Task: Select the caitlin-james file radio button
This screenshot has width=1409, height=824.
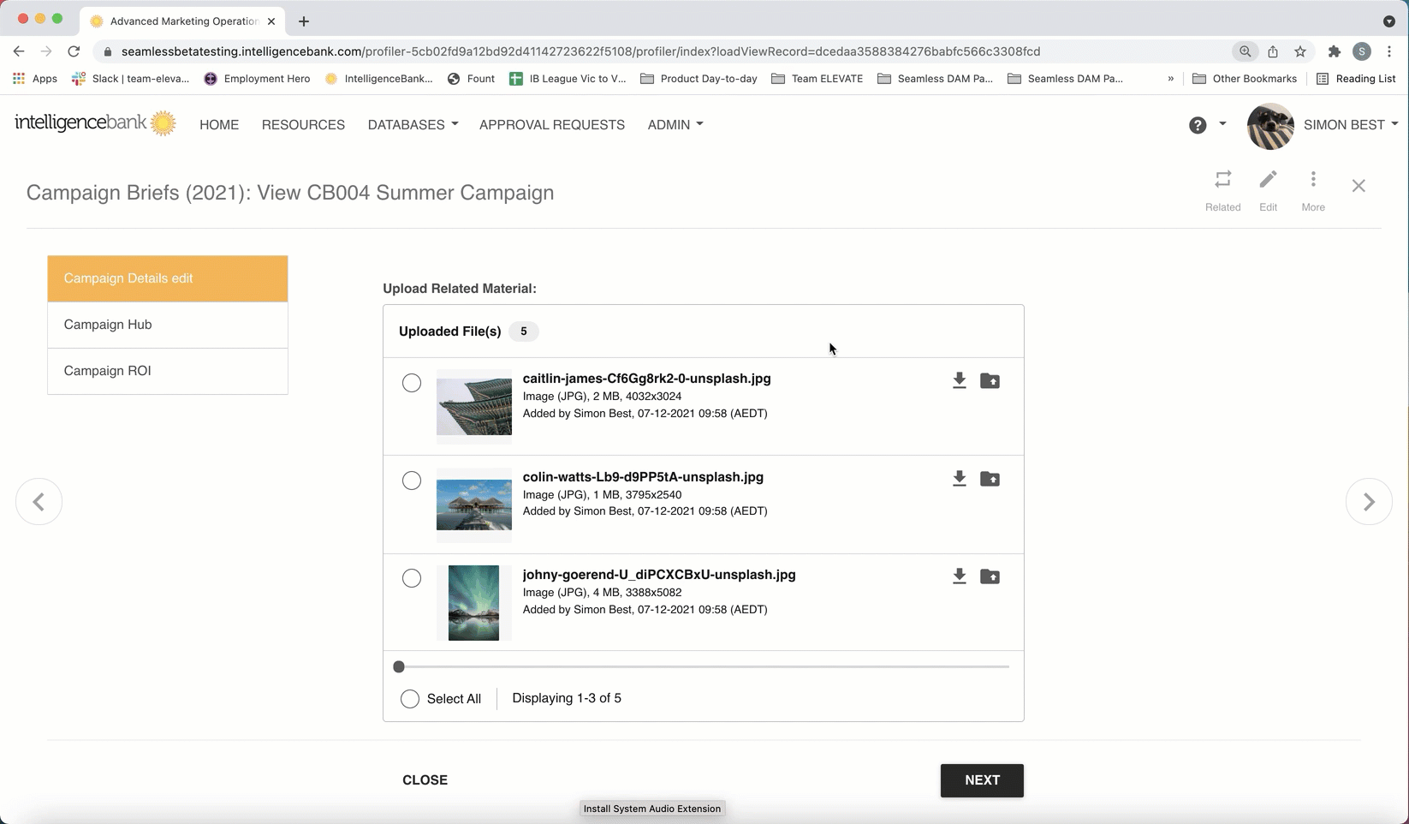Action: click(412, 383)
